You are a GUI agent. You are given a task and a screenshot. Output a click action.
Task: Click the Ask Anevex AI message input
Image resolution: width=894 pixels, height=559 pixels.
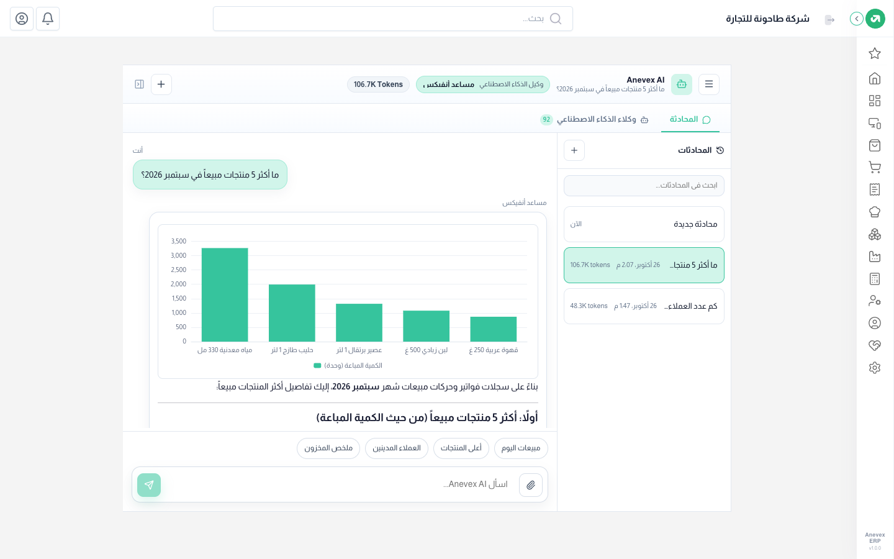click(x=340, y=484)
